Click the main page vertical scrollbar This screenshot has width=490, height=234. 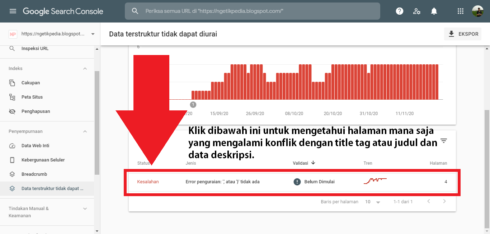(487, 169)
